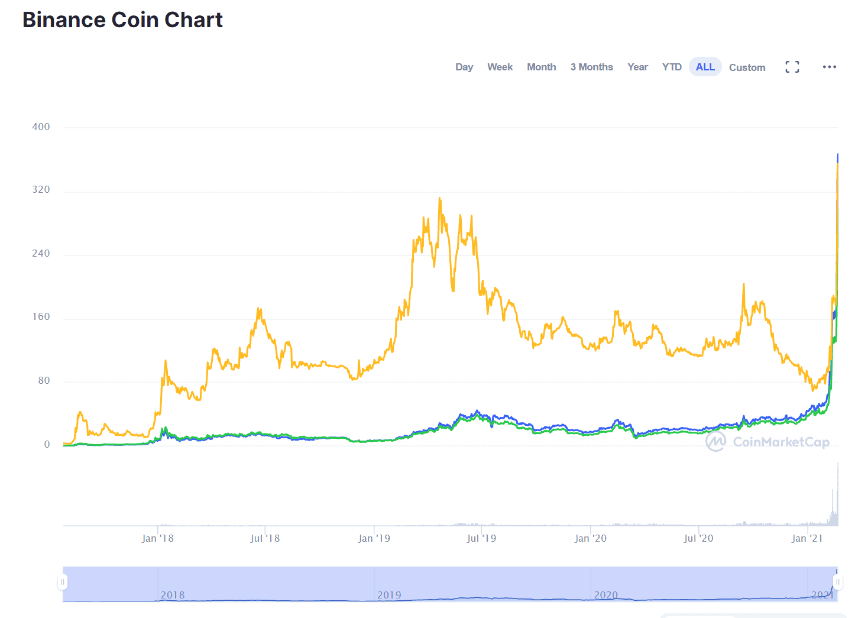Click the Jan '19 x-axis label
Viewport: 855px width, 618px height.
pos(374,538)
